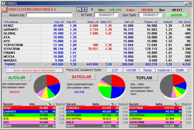
Task: Click the İlk Tarih date field
Action: 106,15
